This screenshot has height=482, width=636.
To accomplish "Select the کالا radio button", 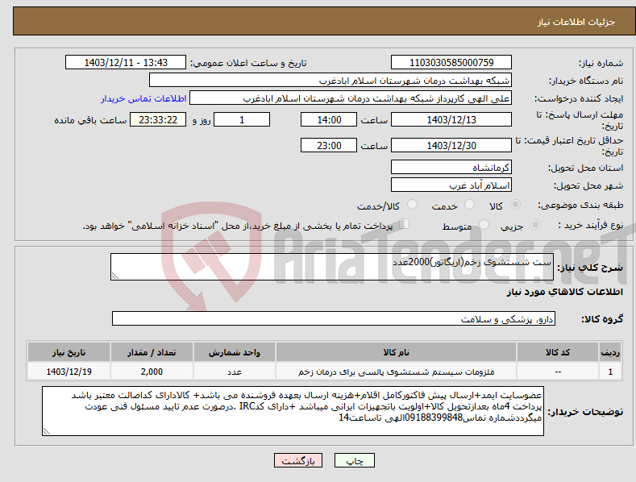I will point(515,205).
